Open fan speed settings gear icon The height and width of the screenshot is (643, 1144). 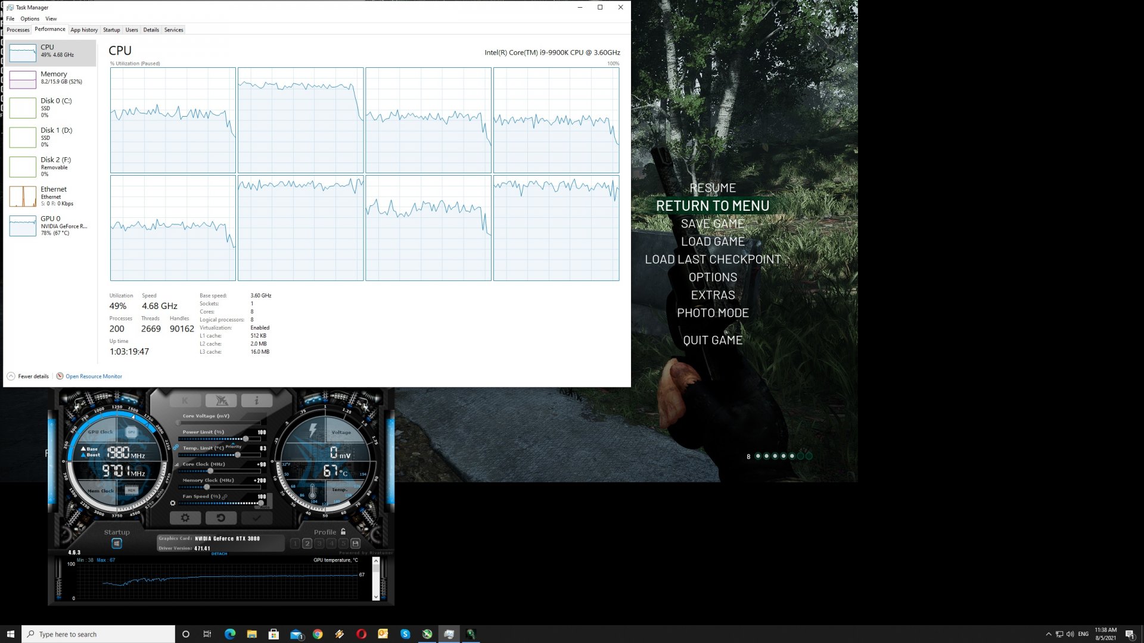[x=173, y=503]
